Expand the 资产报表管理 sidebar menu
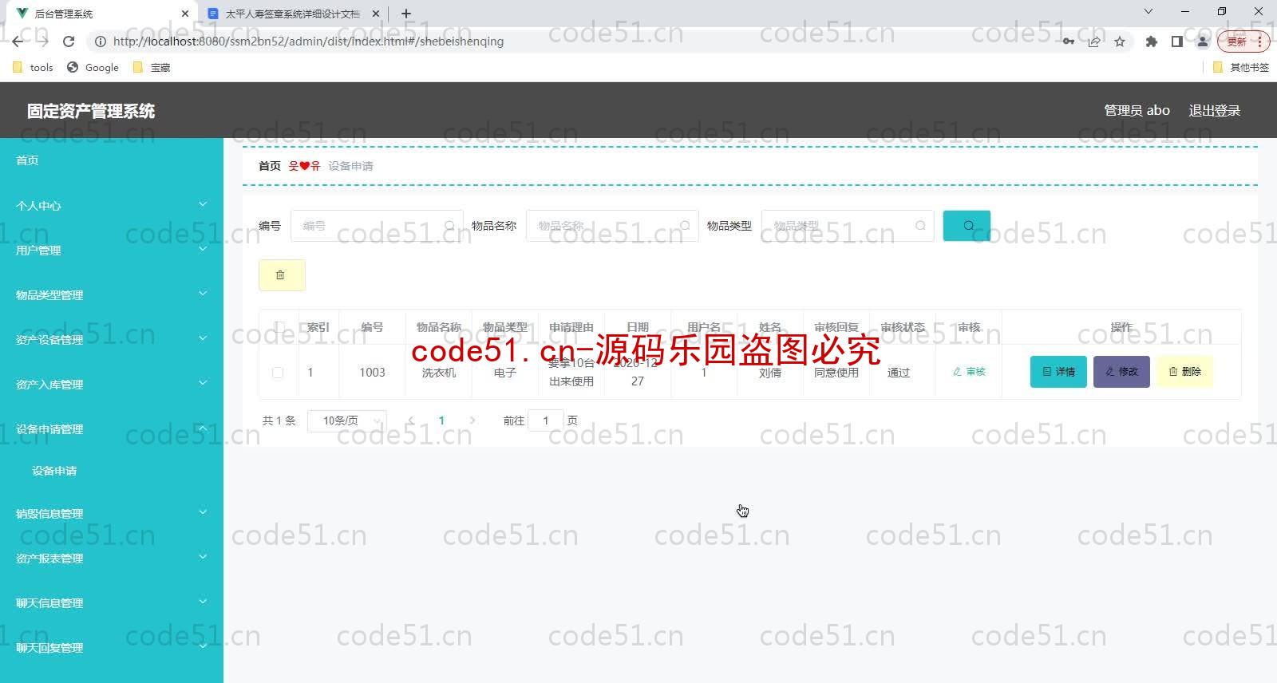This screenshot has height=683, width=1277. pyautogui.click(x=112, y=559)
